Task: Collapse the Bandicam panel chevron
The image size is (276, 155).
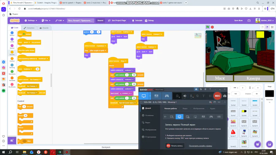Action: coord(225,102)
